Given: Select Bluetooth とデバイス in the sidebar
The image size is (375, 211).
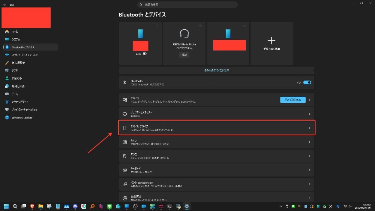Looking at the screenshot, I should pyautogui.click(x=30, y=47).
